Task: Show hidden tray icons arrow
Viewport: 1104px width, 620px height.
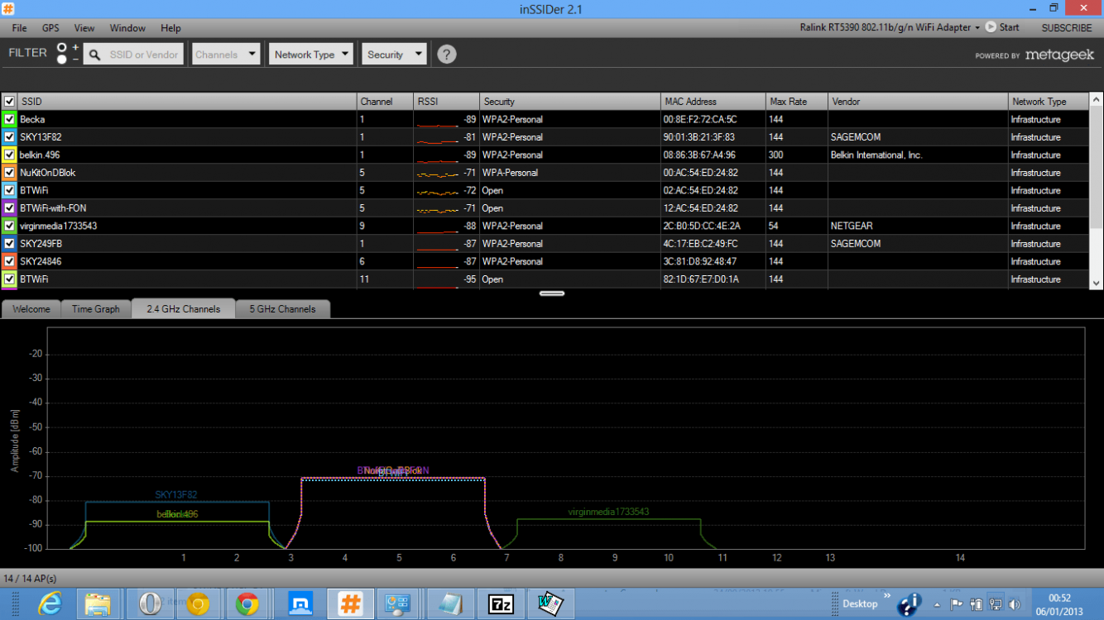Action: 936,604
